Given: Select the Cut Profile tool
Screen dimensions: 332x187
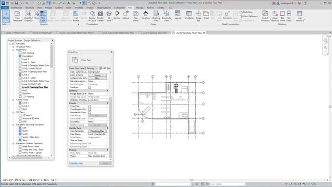Looking at the screenshot, I should click(76, 16).
